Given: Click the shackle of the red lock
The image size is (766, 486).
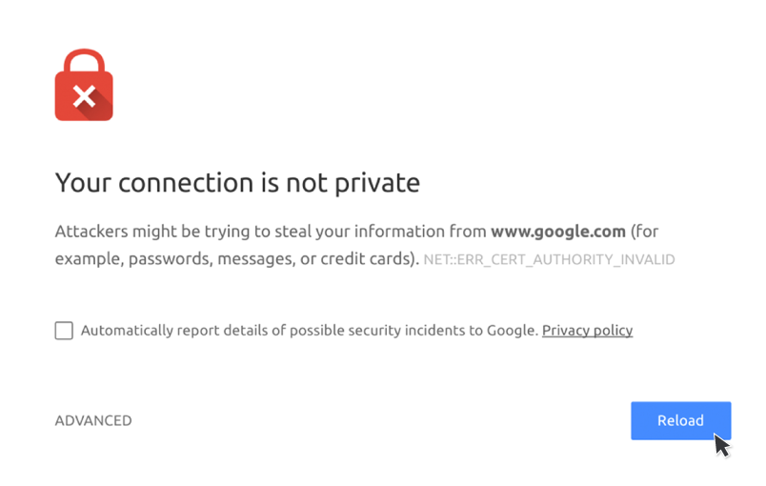Looking at the screenshot, I should coord(84,59).
